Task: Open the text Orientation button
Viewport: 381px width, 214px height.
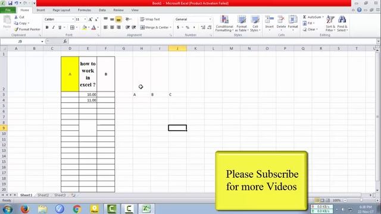Action: [x=128, y=19]
